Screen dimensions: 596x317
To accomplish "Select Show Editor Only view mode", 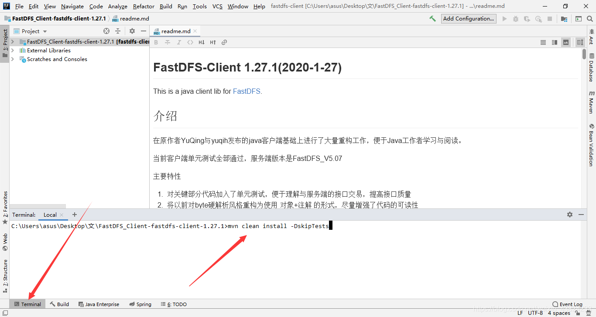I will 543,42.
